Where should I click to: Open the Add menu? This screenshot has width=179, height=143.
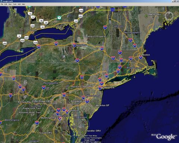click(x=19, y=4)
